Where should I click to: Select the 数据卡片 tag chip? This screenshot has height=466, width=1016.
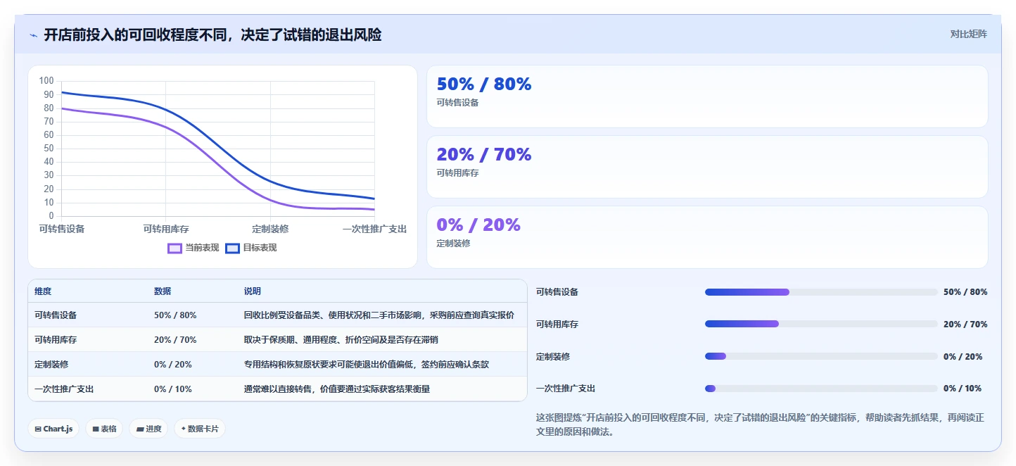(200, 429)
